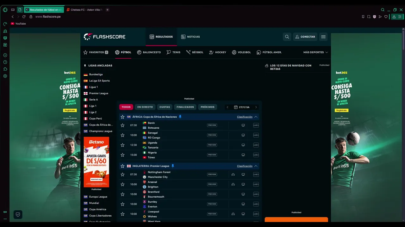Viewport: 405px width, 227px height.
Task: Open the YouTube bookmark
Action: pyautogui.click(x=18, y=24)
